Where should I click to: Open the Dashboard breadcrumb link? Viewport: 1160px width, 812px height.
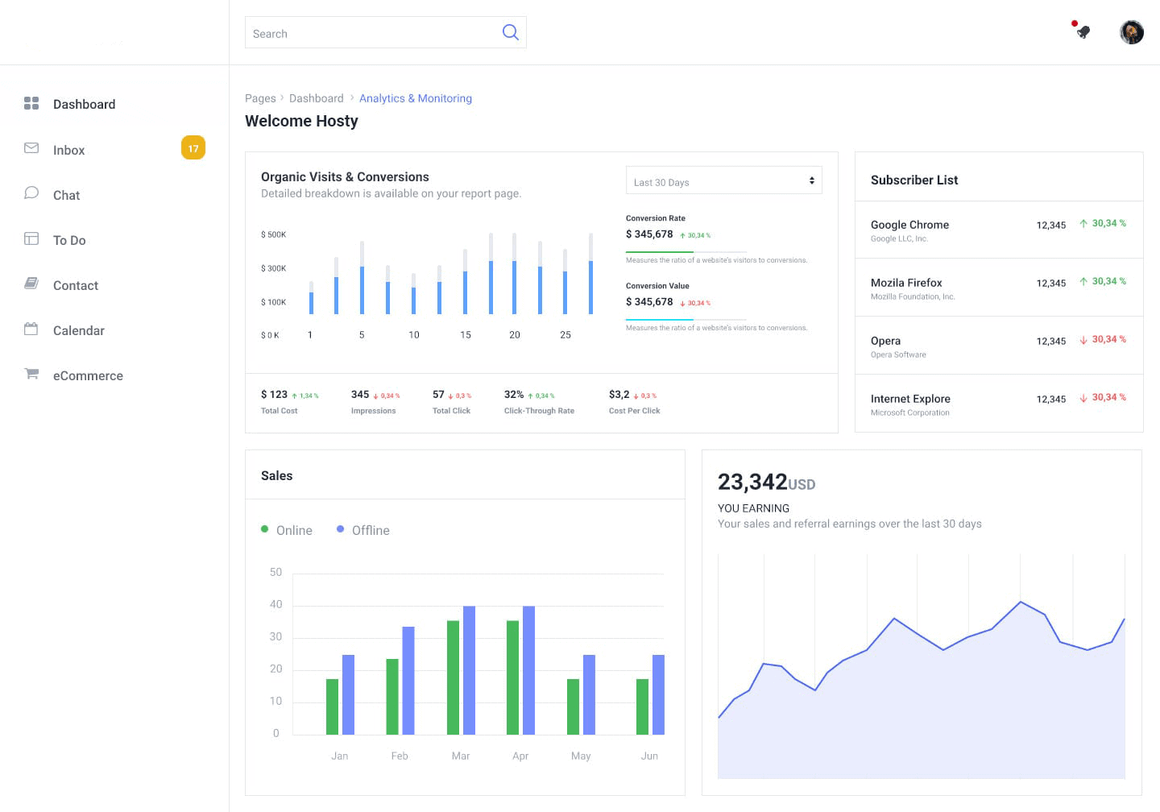point(317,97)
